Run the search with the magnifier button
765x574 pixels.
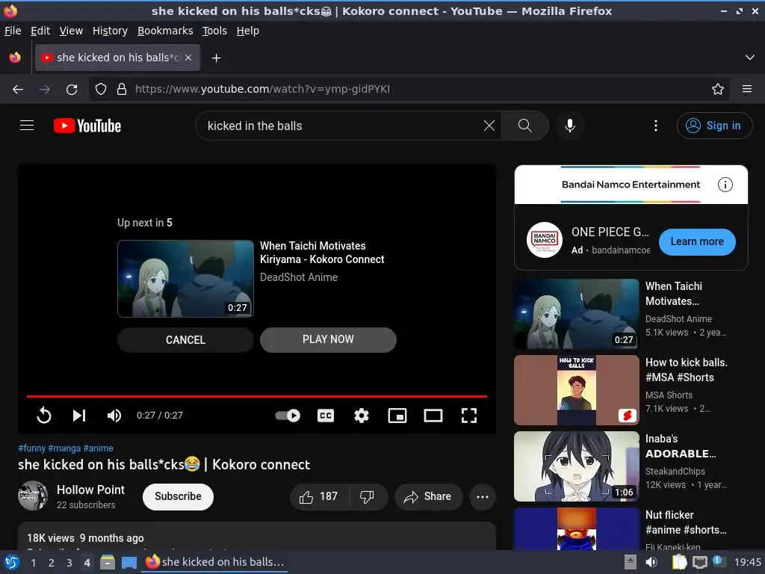[525, 126]
